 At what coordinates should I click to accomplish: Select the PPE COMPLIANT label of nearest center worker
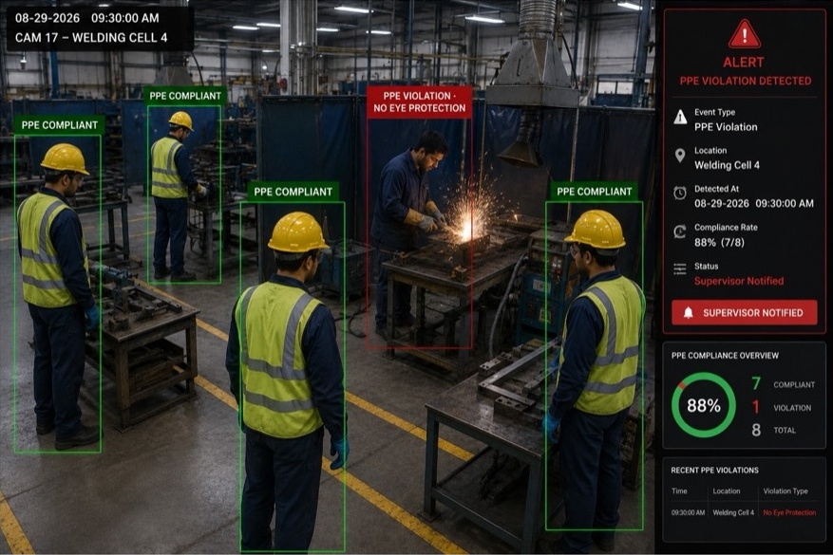tap(293, 192)
